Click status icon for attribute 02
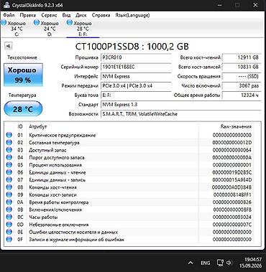 click(x=9, y=143)
